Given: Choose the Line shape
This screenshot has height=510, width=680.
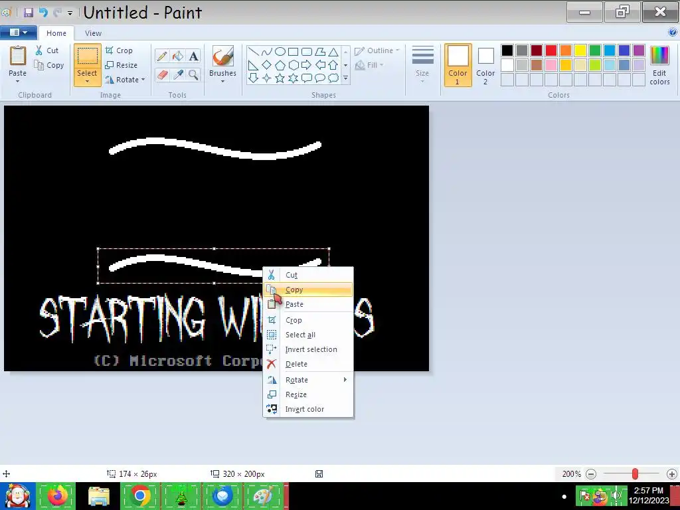Looking at the screenshot, I should click(254, 52).
